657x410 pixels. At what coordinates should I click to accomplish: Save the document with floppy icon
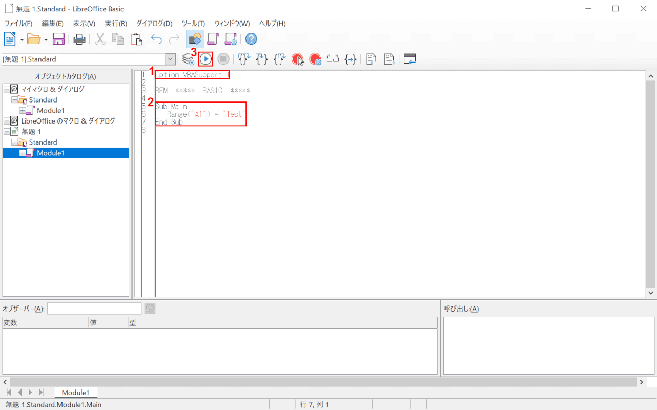58,39
